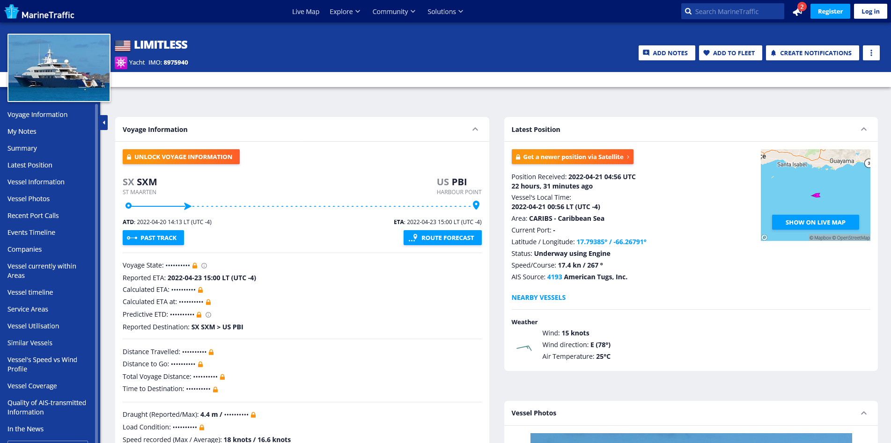891x443 pixels.
Task: Click PAST TRACK button
Action: point(153,238)
